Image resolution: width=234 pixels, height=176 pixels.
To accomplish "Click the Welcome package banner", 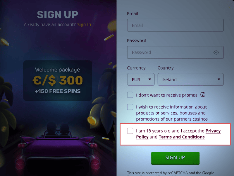I will (x=58, y=81).
